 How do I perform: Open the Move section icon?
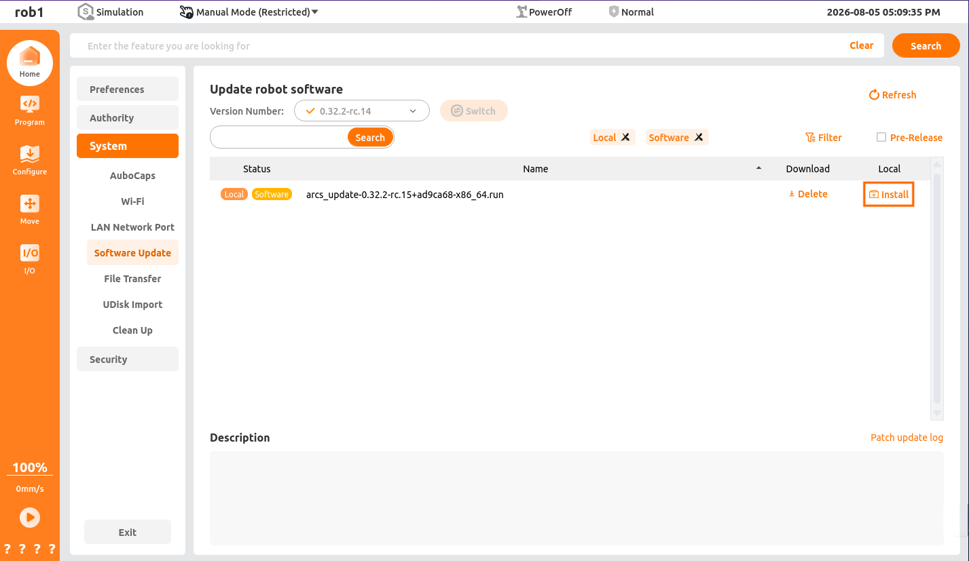30,210
